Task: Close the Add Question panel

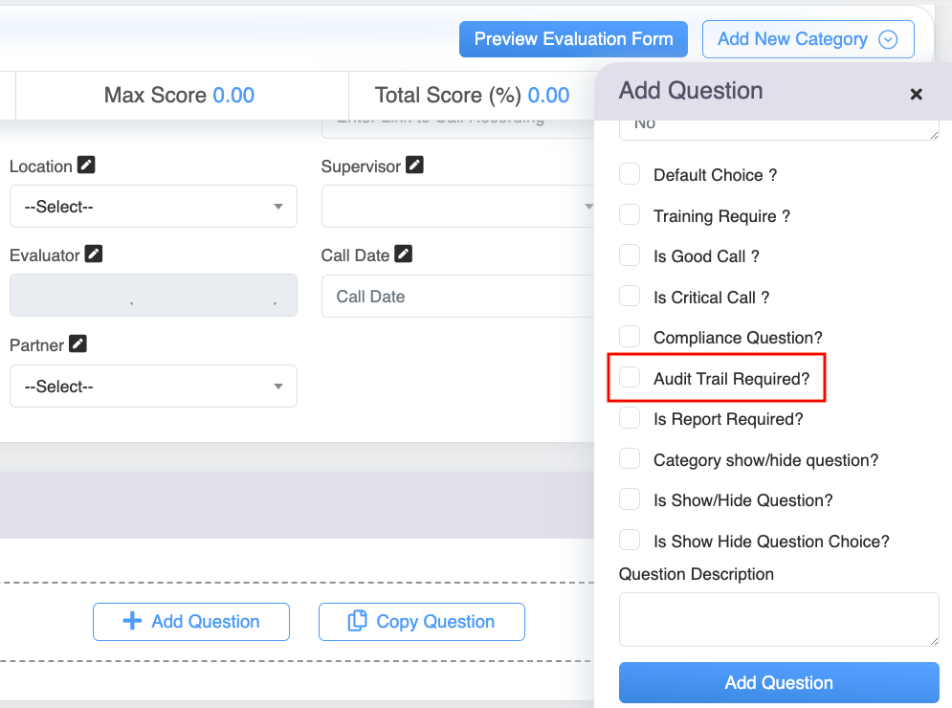Action: pos(916,94)
